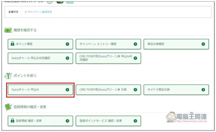Click arrow icon on Suicaチャージ 申込み状況確認
Viewport: 216px width, 132px height.
tap(67, 58)
